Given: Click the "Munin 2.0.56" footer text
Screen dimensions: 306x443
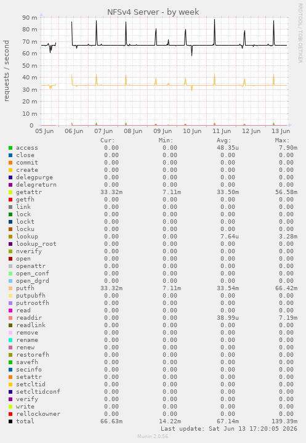Looking at the screenshot, I should [153, 436].
